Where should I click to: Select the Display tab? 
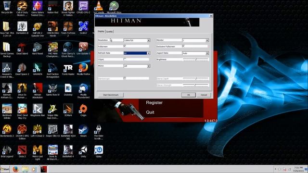(x=101, y=31)
